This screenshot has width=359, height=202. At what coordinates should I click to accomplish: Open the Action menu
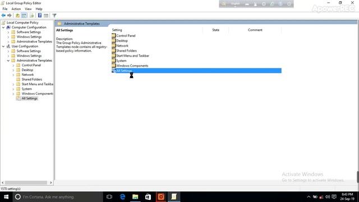[x=16, y=9]
